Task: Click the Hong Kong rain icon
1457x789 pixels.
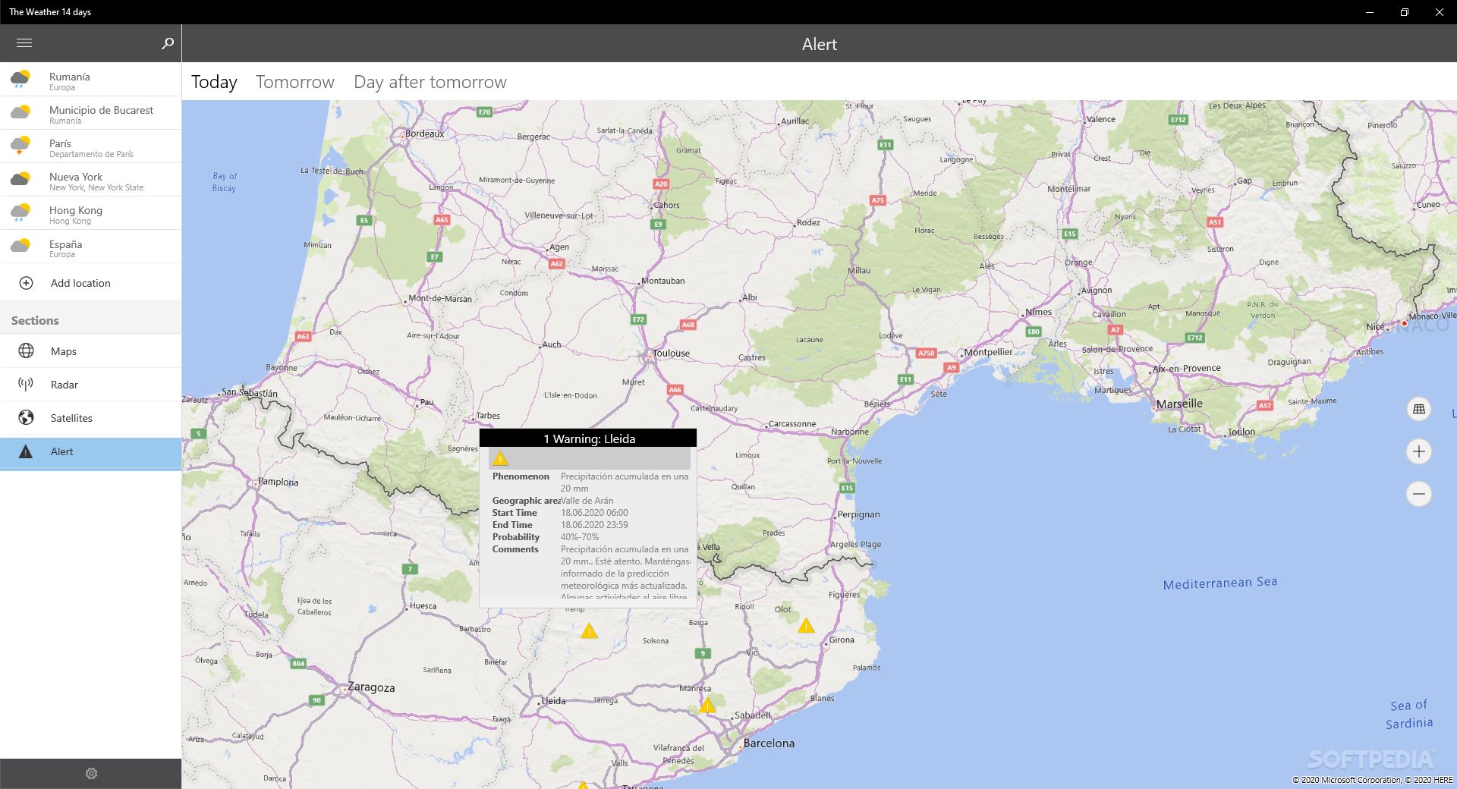Action: click(x=20, y=212)
